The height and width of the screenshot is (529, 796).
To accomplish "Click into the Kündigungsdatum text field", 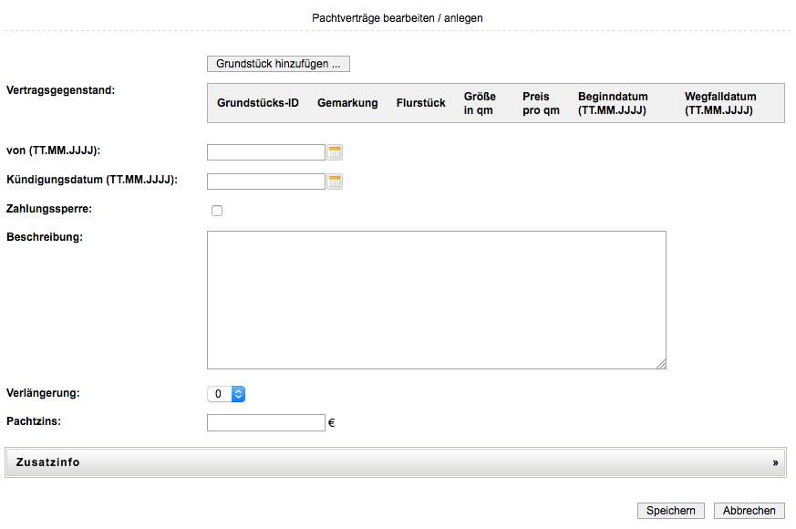I will click(x=265, y=182).
